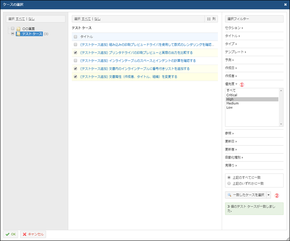Open the インラインテーブルのスペースとインデント test case link
The width and height of the screenshot is (290, 241).
tap(138, 61)
